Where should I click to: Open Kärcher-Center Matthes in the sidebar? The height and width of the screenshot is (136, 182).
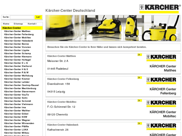point(17,31)
